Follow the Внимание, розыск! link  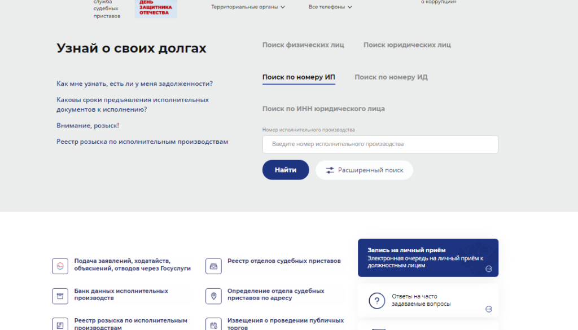click(x=87, y=125)
